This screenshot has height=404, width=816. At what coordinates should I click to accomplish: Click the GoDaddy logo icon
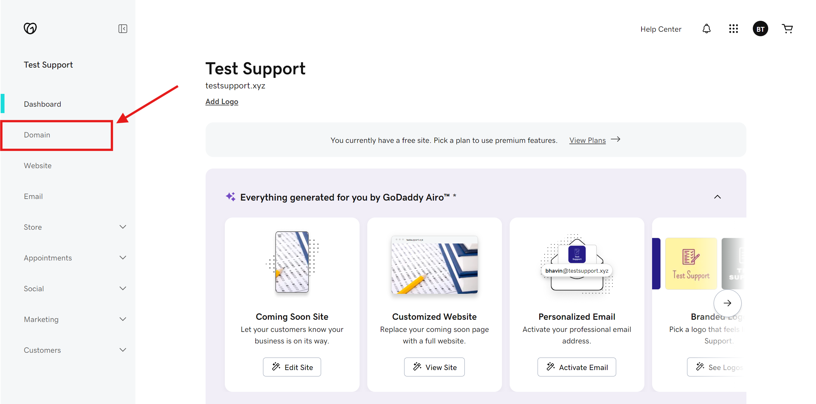[30, 29]
